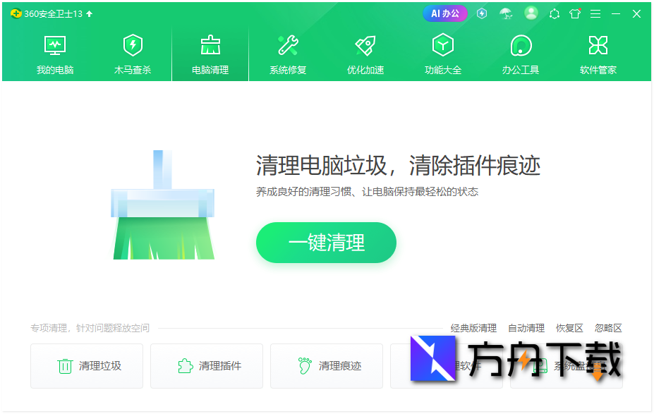Open the umbrella protection icon in titlebar
Image resolution: width=654 pixels, height=414 pixels.
(506, 13)
